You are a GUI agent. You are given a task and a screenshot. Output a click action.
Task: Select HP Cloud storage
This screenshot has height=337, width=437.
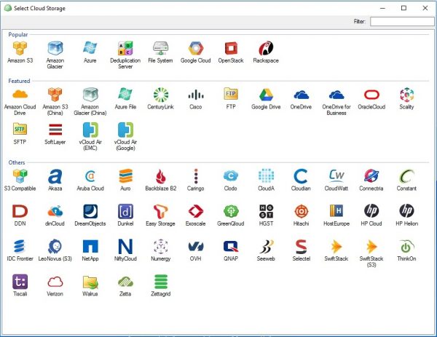point(371,211)
